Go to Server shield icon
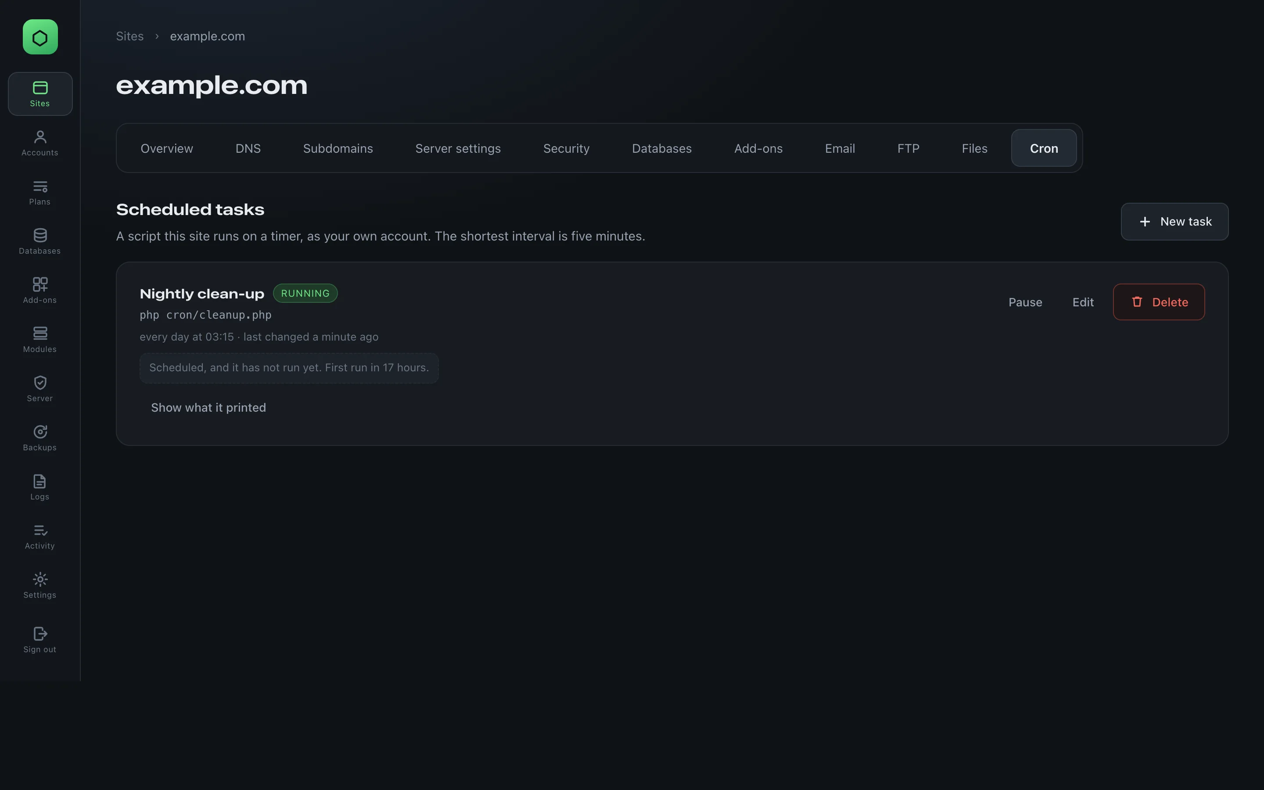Viewport: 1264px width, 790px height. (40, 389)
